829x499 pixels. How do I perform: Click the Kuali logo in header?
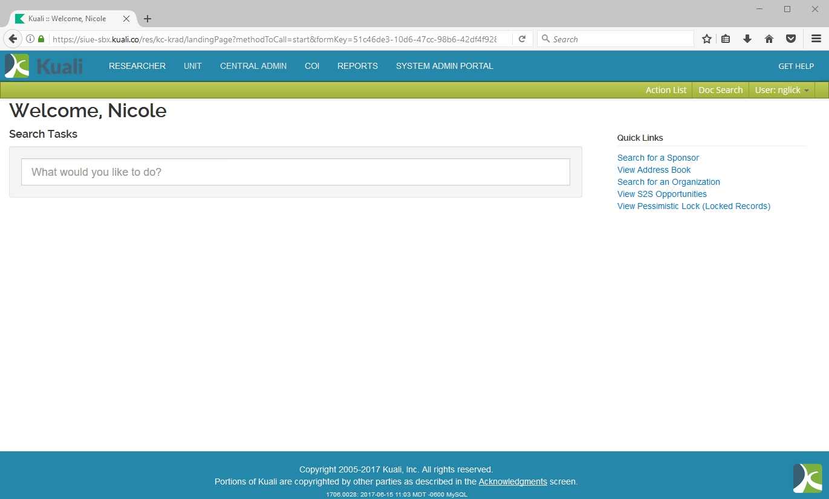click(44, 66)
